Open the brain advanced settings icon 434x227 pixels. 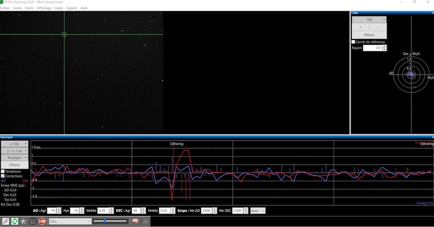(x=135, y=221)
